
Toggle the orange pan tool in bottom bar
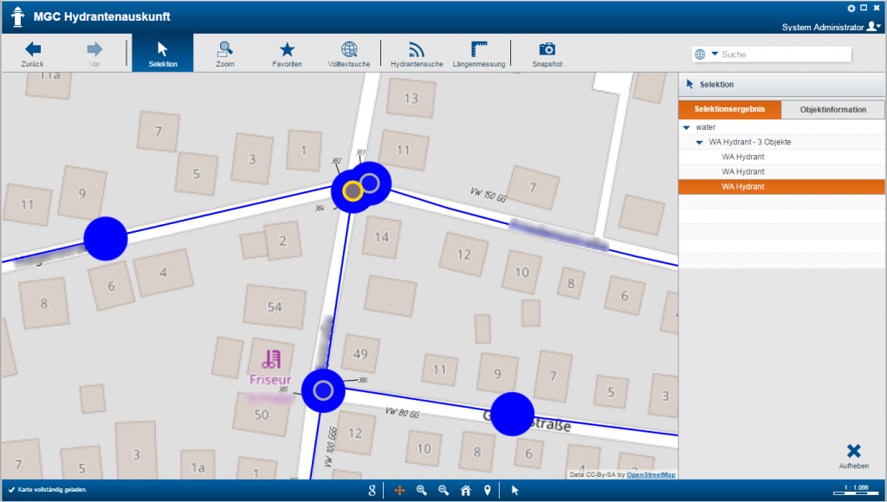pyautogui.click(x=400, y=491)
